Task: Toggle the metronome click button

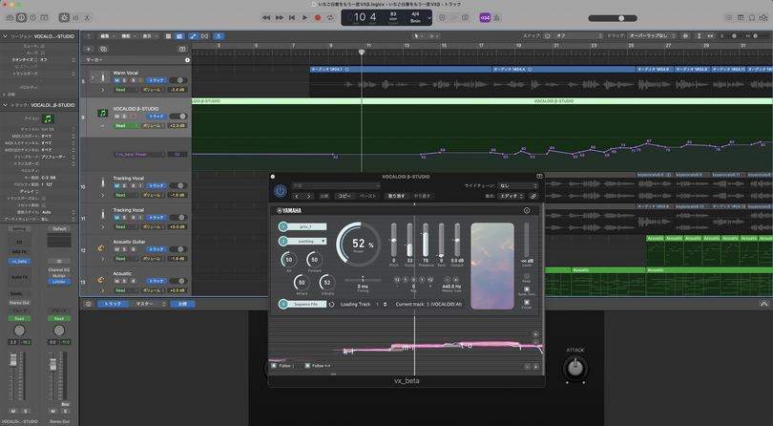Action: tap(496, 17)
